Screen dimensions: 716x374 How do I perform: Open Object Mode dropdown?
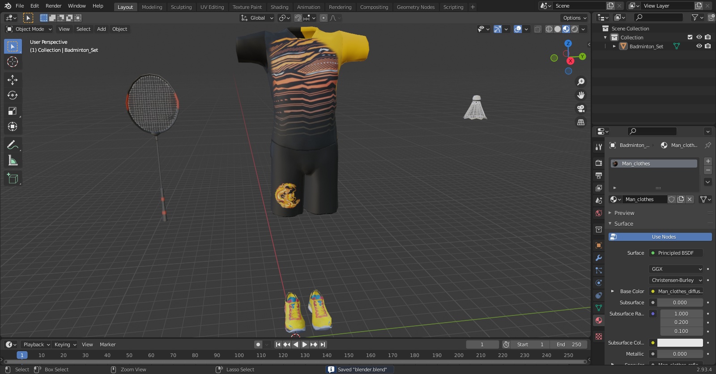[x=29, y=29]
